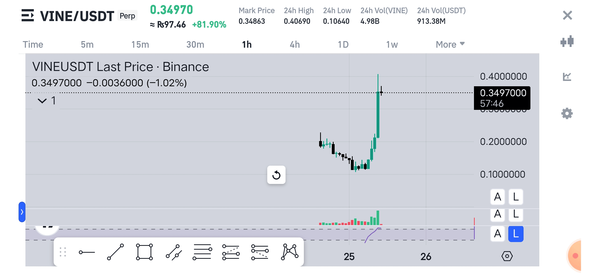
Task: Toggle the highlighted blue L log scale
Action: [516, 234]
